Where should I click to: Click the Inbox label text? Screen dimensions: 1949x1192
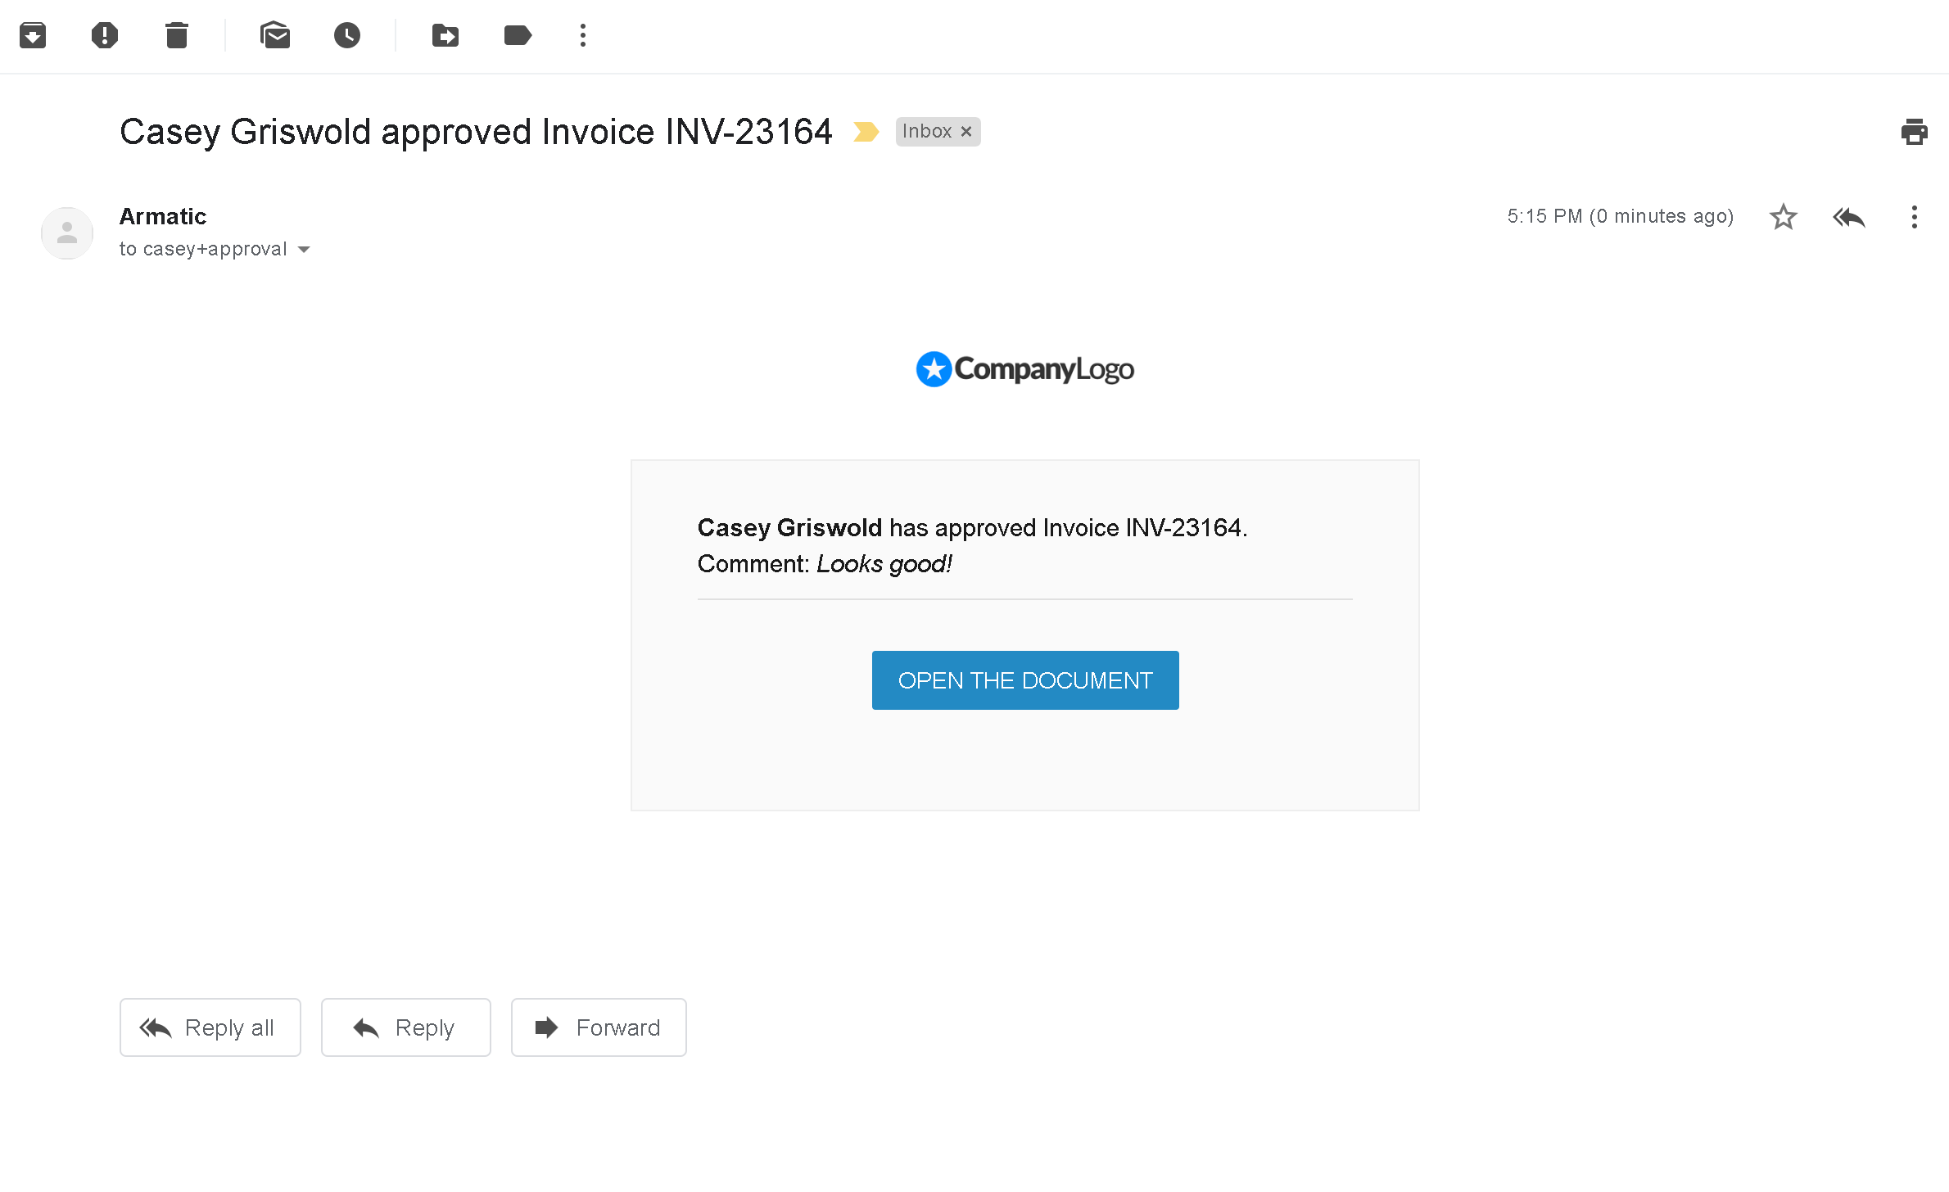[927, 131]
